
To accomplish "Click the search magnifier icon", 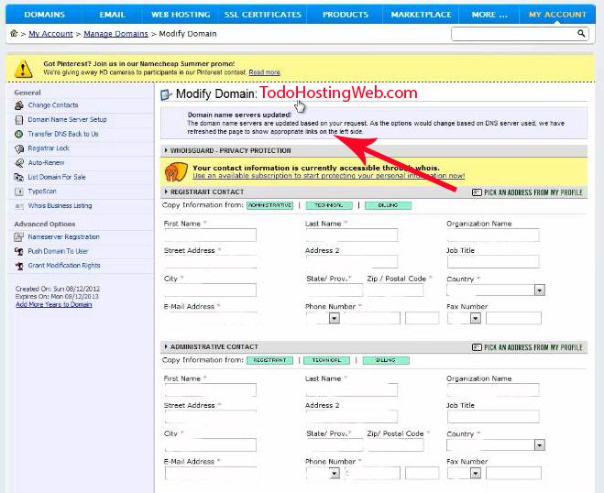I will tap(581, 34).
